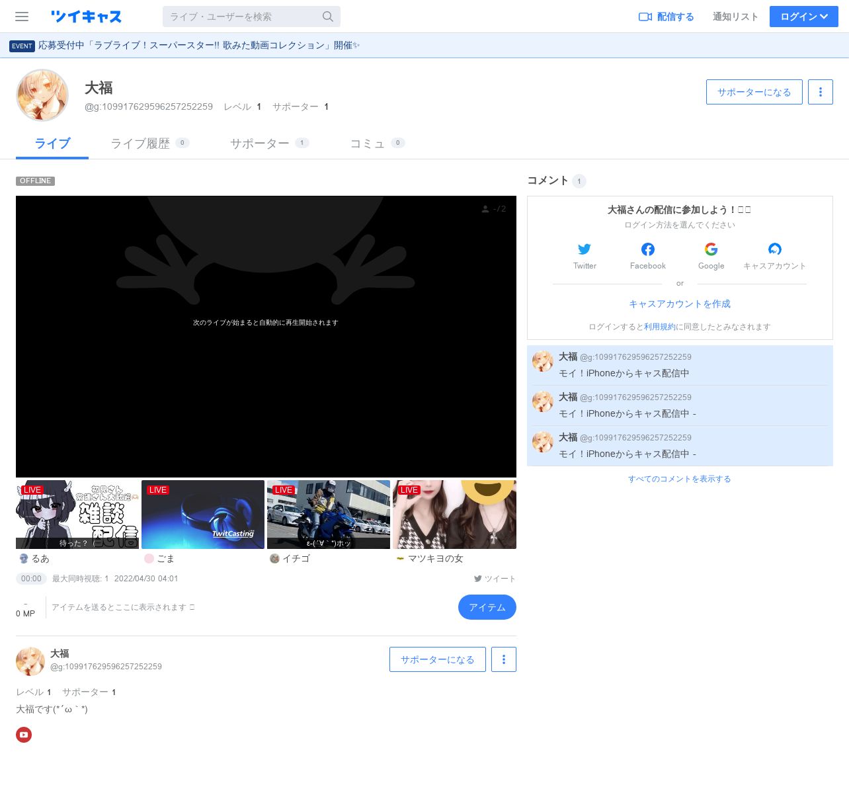Open the three-dot menu below the video
849x791 pixels.
point(504,659)
